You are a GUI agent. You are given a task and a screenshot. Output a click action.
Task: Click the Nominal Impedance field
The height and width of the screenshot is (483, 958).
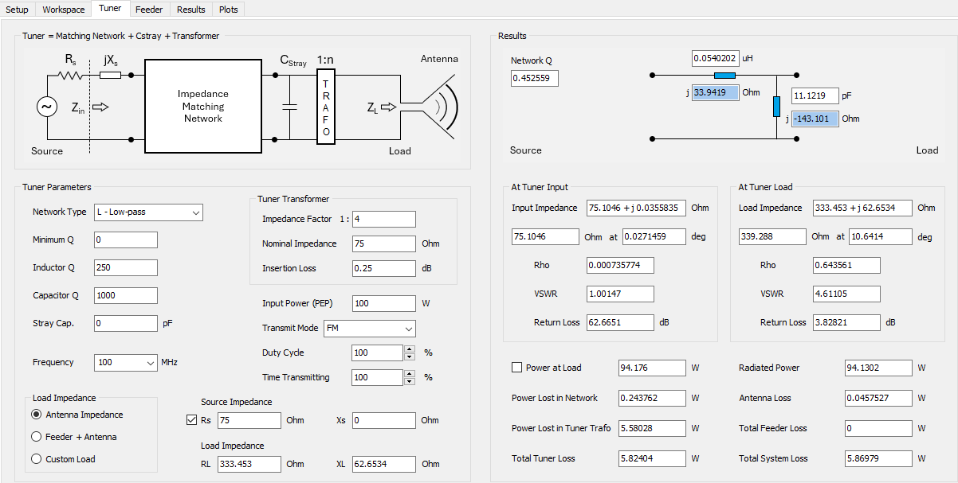click(384, 244)
